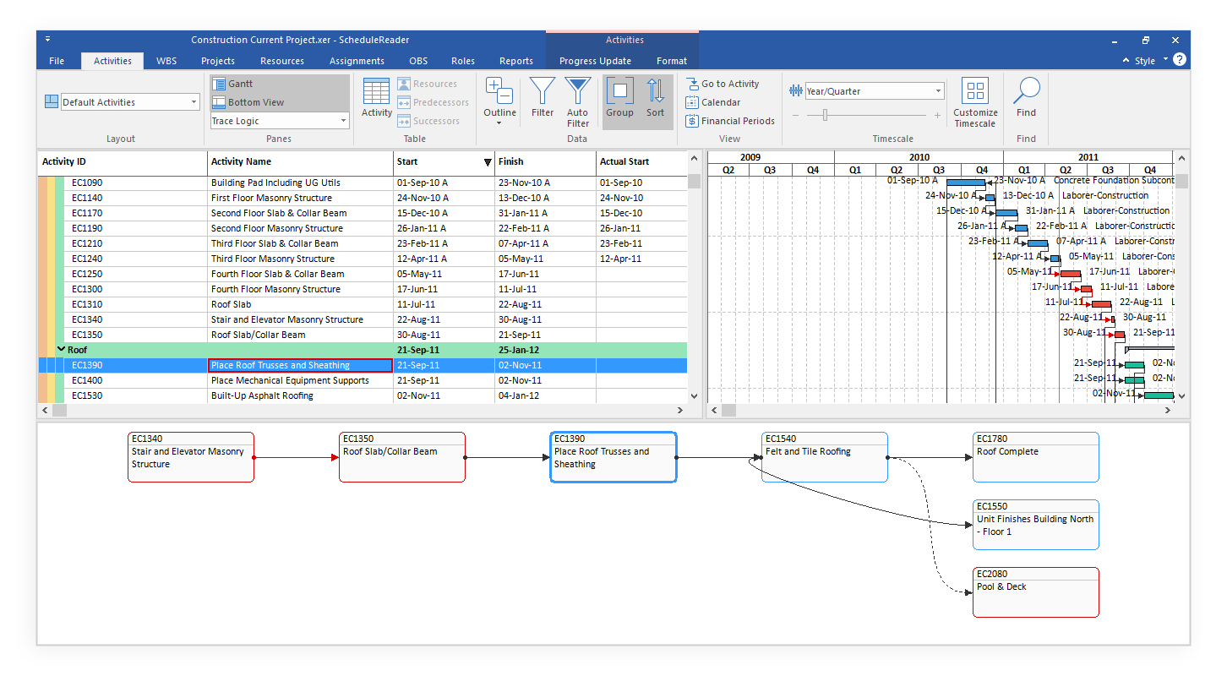
Task: Toggle the Gantt pane
Action: [280, 84]
